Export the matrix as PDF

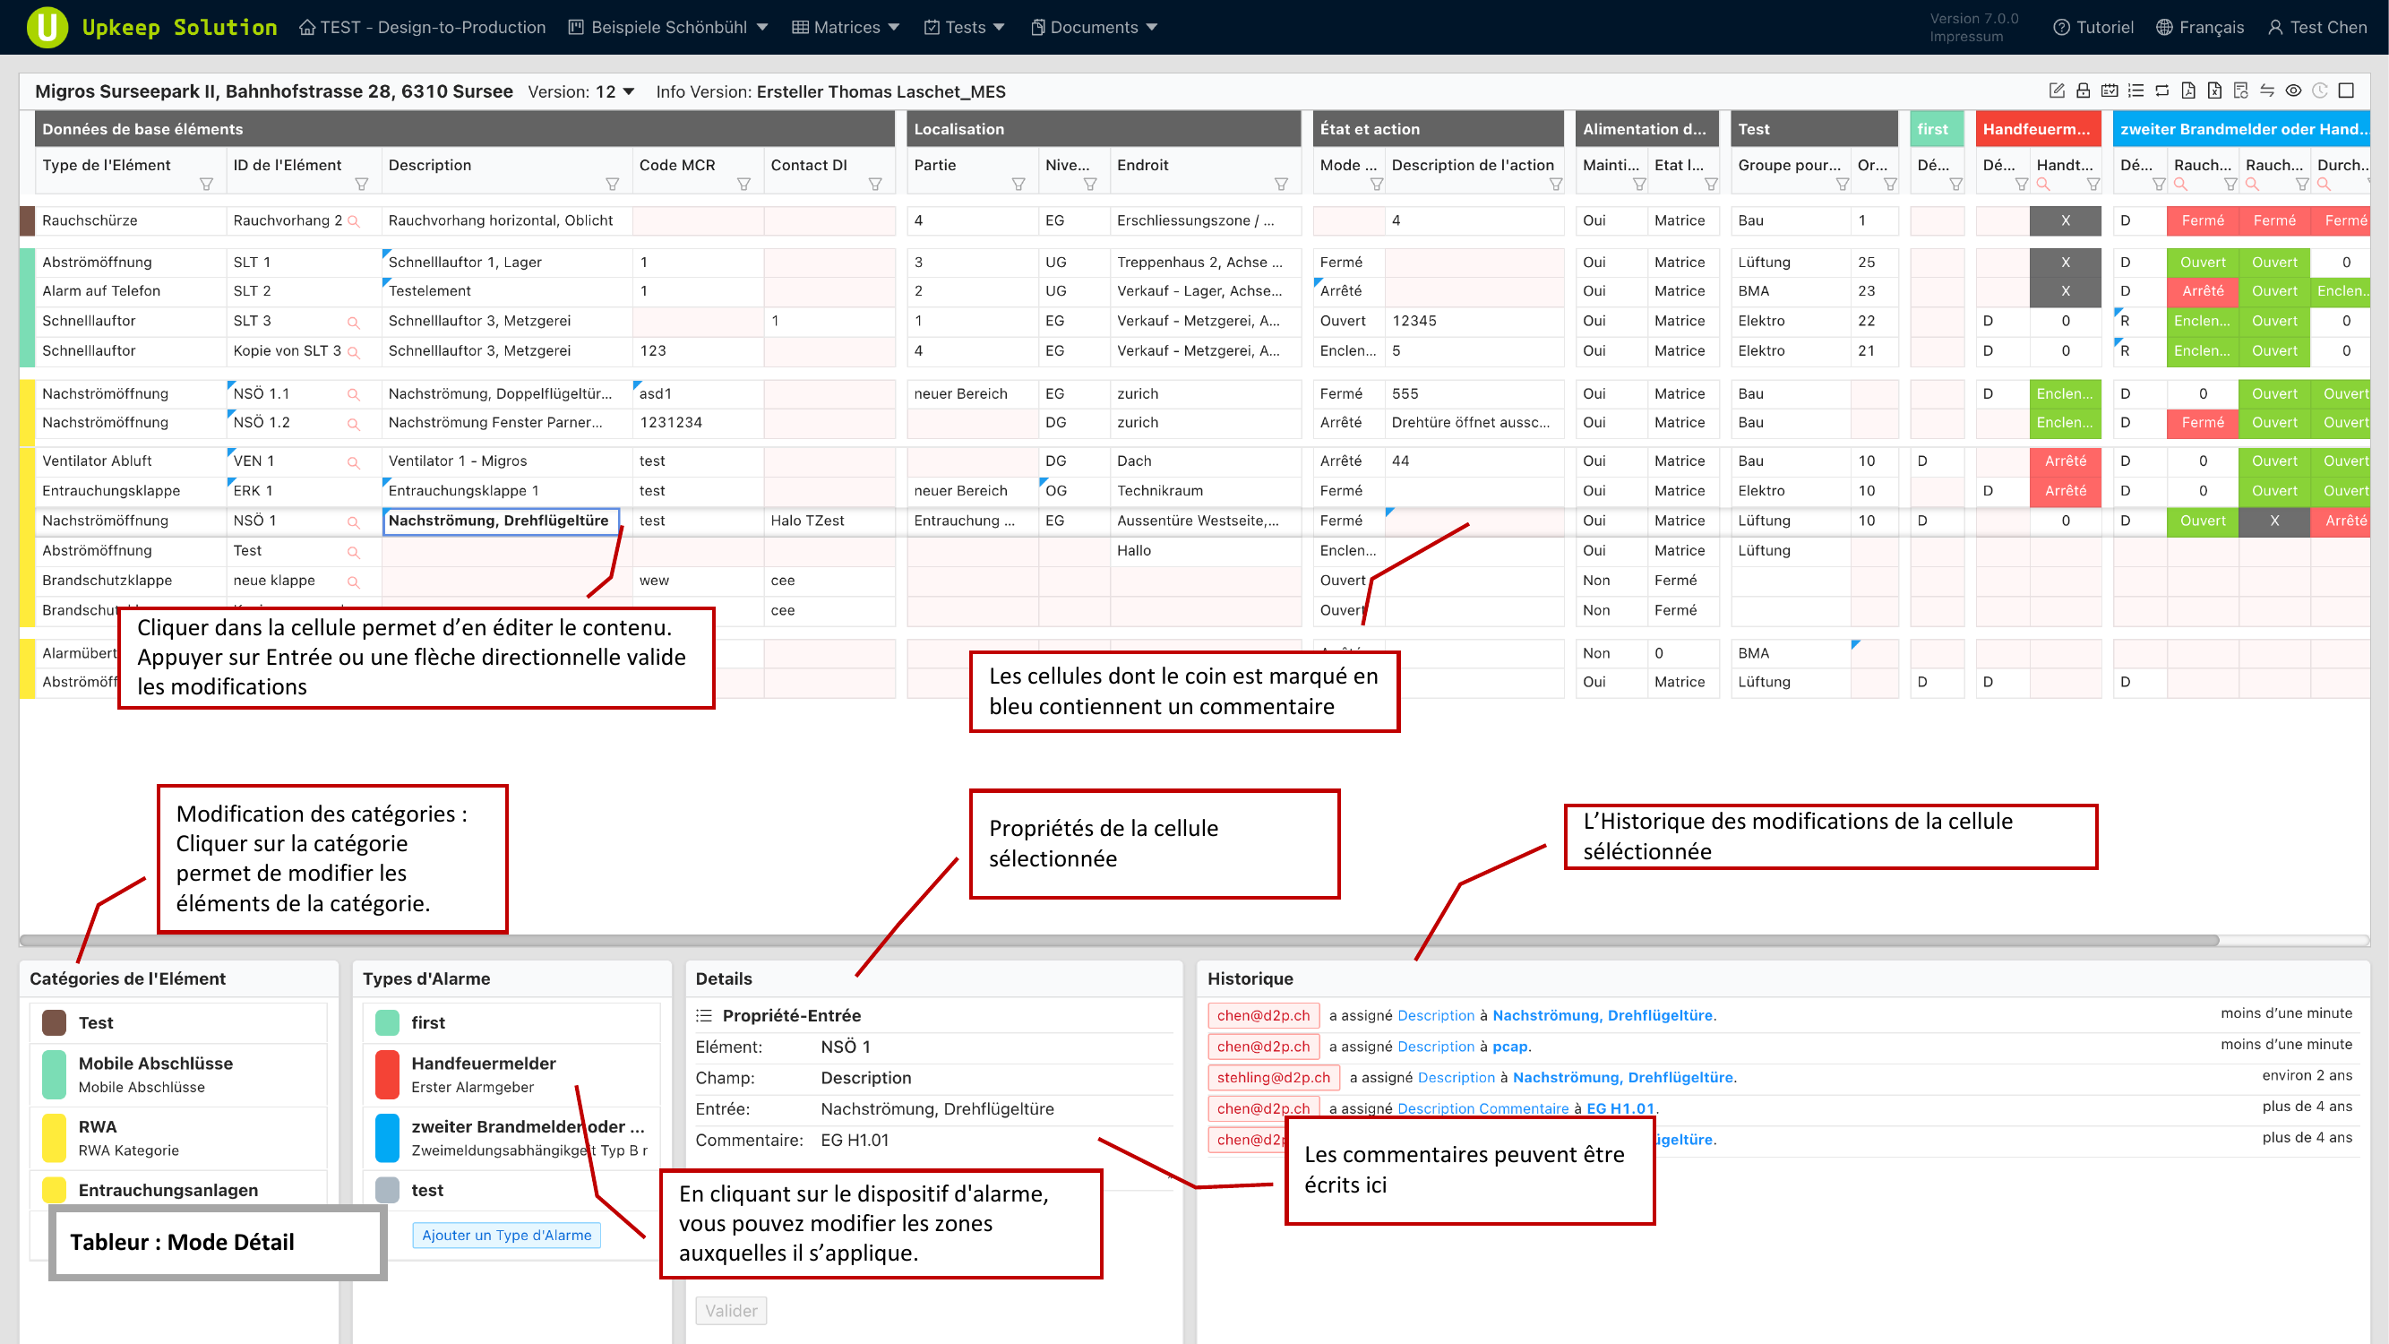(x=2187, y=90)
